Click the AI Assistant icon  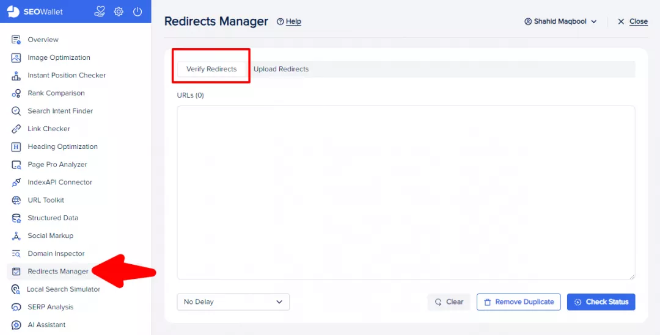click(x=15, y=325)
